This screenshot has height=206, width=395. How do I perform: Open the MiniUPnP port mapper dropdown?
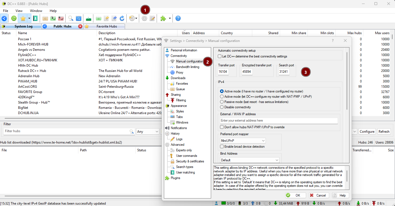pyautogui.click(x=243, y=141)
